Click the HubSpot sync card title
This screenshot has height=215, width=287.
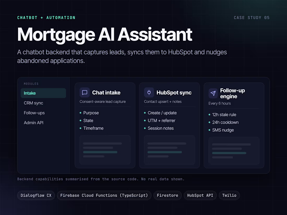pyautogui.click(x=174, y=93)
